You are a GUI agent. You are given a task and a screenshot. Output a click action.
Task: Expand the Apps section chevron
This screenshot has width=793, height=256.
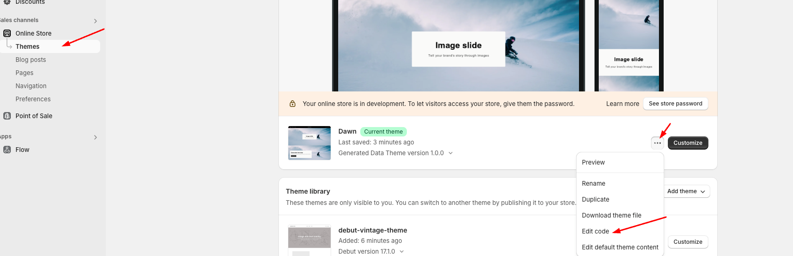pyautogui.click(x=95, y=137)
